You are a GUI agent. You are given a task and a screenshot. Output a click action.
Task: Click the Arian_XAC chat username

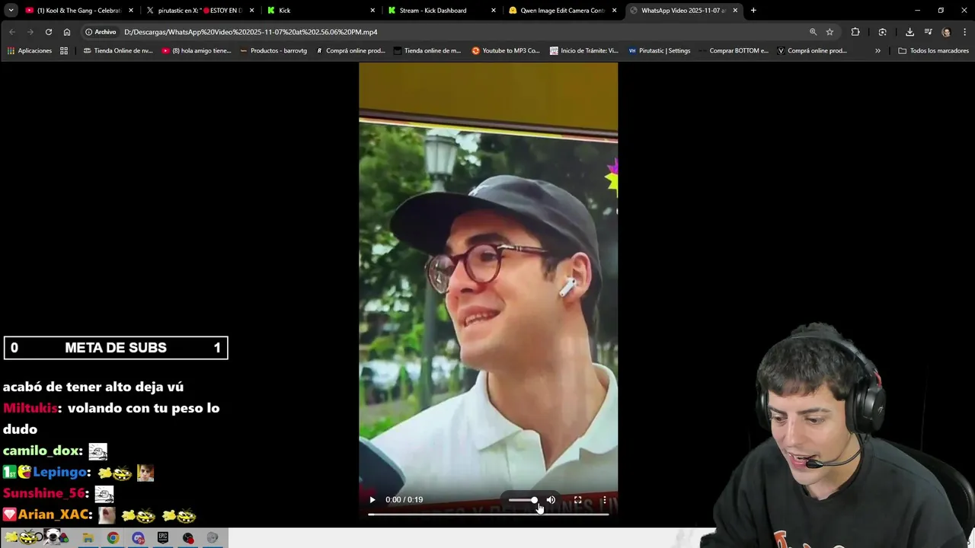pyautogui.click(x=53, y=515)
